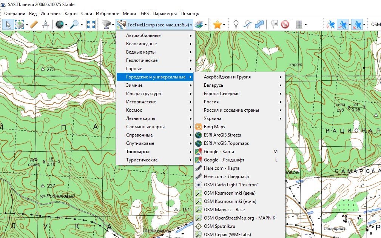This screenshot has height=238, width=381.
Task: Open selection tool dropdown arrow
Action: click(x=27, y=25)
